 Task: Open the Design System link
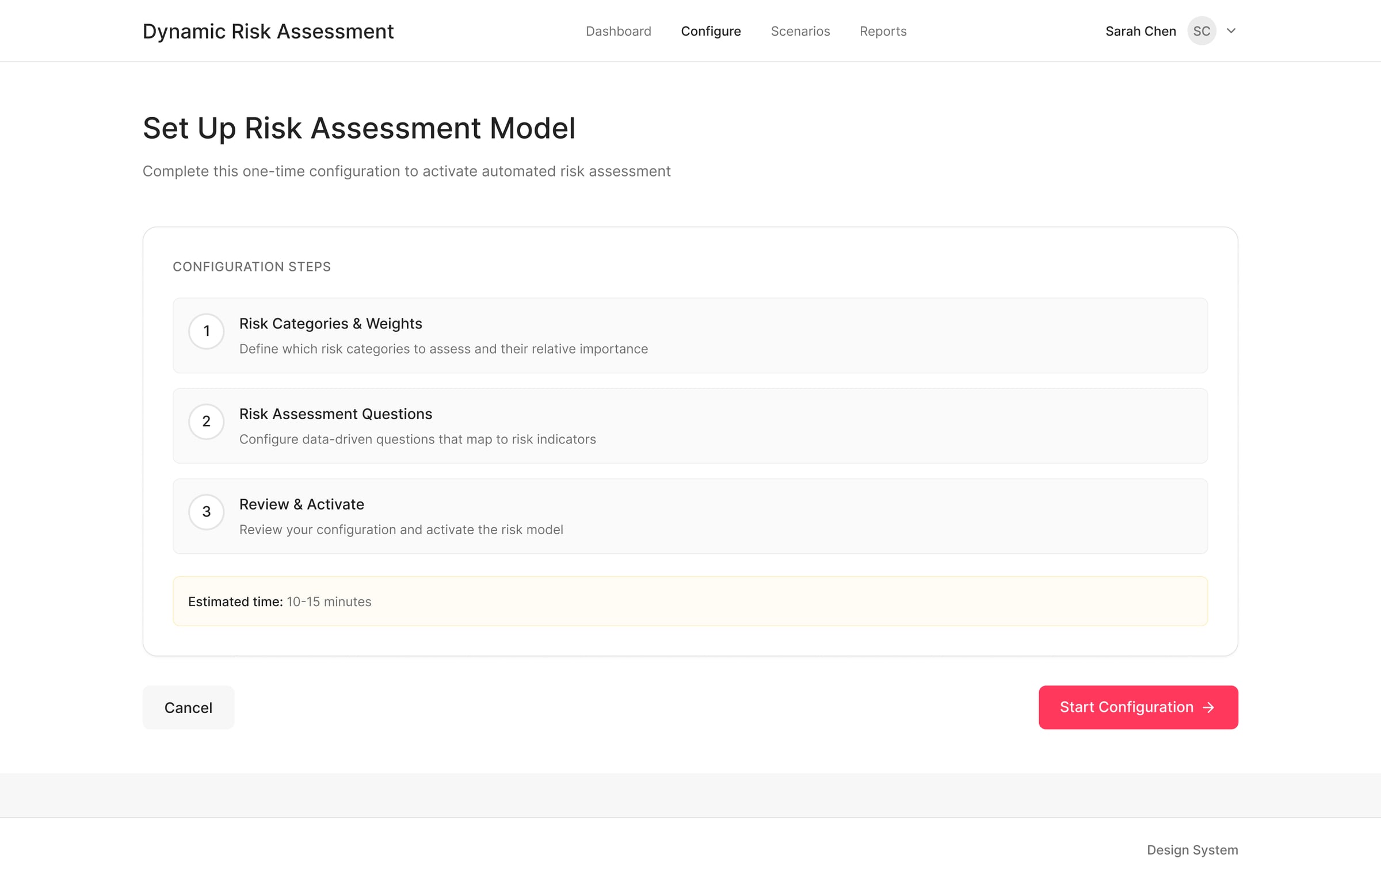(1192, 849)
